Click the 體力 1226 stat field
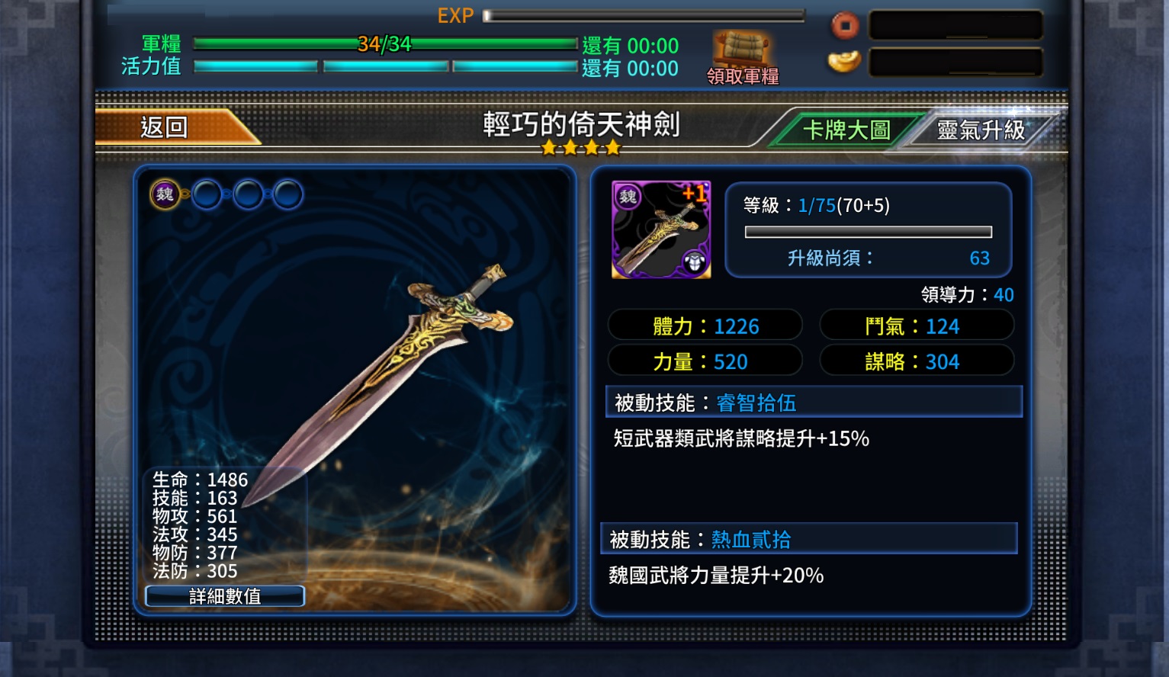1169x677 pixels. click(x=705, y=326)
